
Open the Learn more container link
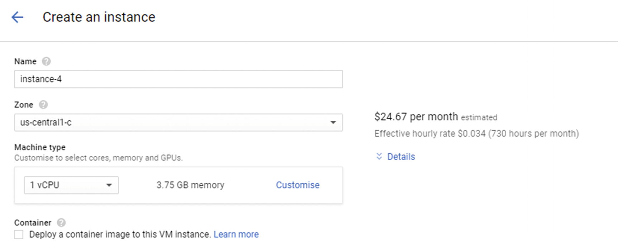tap(236, 234)
